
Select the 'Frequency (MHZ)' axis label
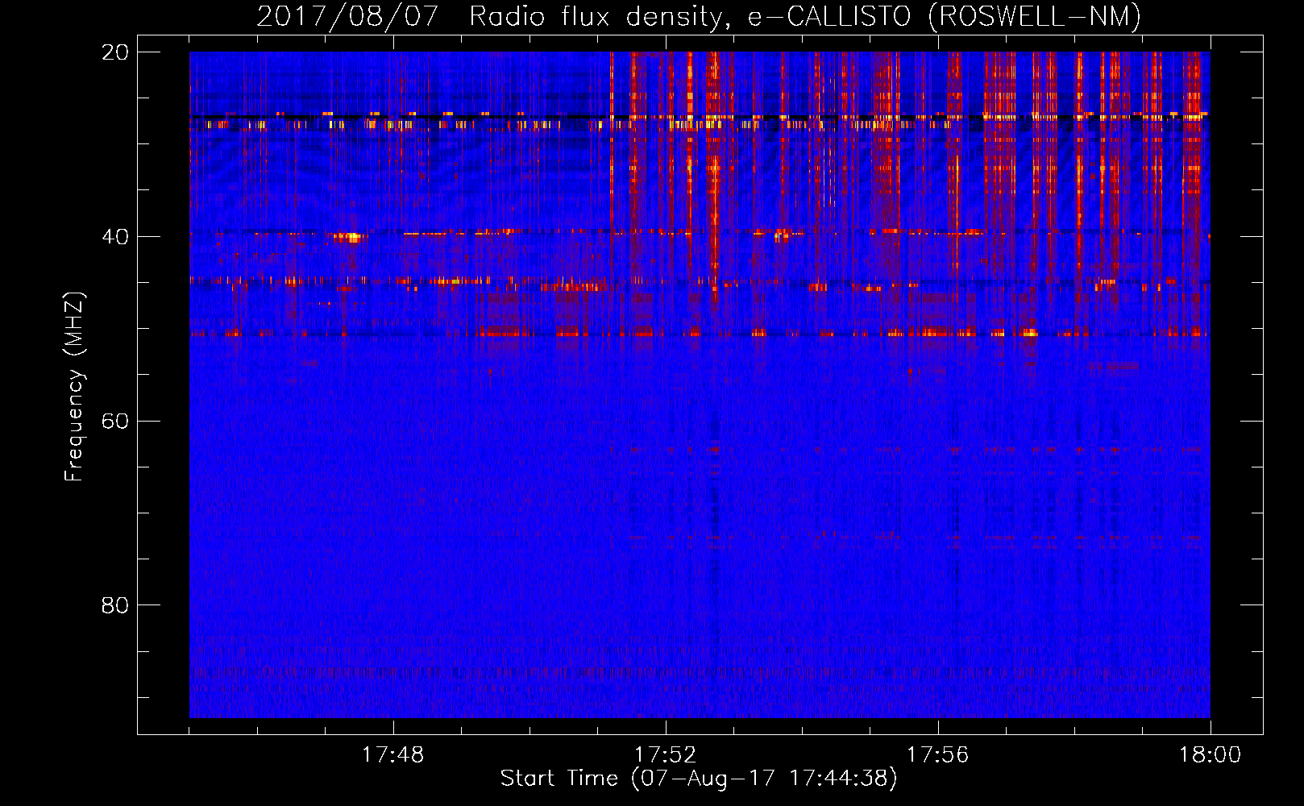tap(74, 387)
